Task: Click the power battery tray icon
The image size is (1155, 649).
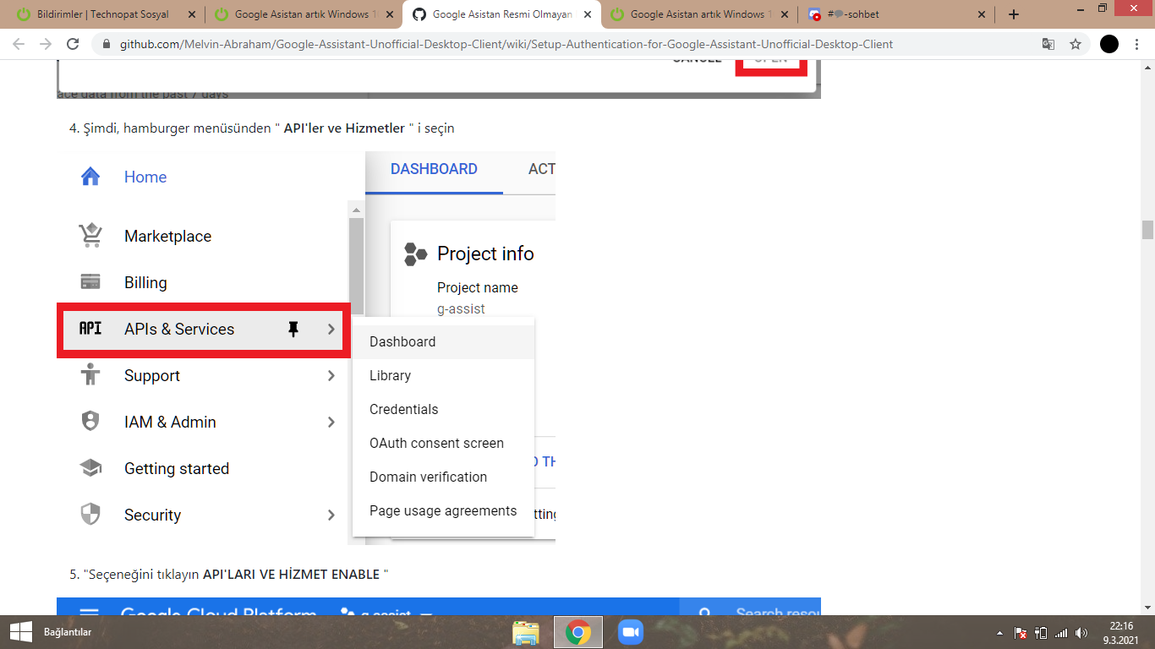Action: (x=1041, y=633)
